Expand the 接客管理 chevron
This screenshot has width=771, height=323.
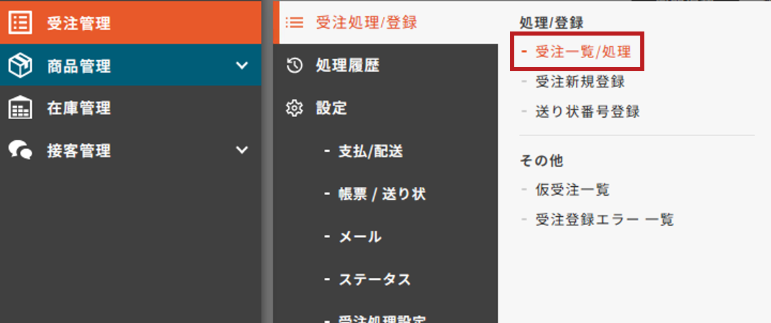pos(242,150)
